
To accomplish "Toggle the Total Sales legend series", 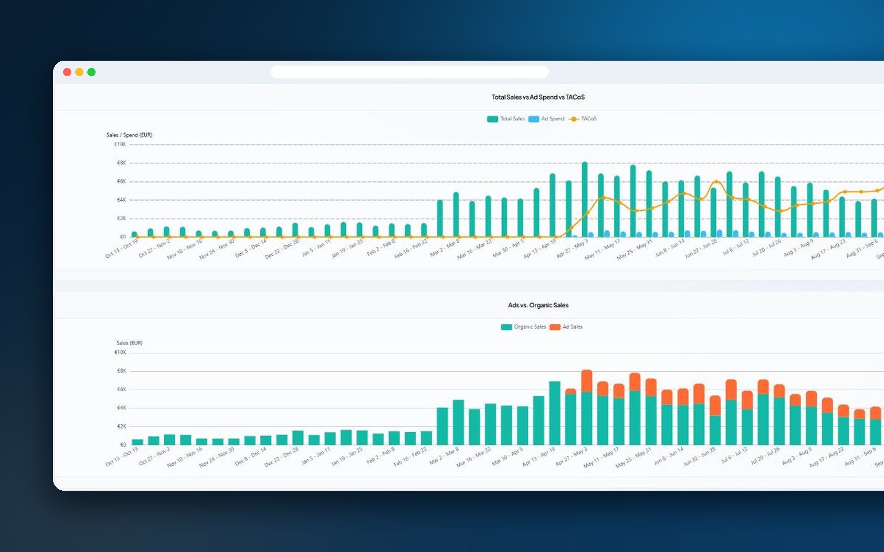I will click(506, 119).
